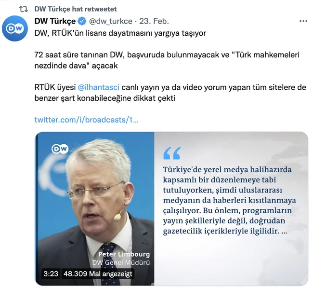Click the quote text in video card
The image size is (313, 287).
click(x=229, y=200)
